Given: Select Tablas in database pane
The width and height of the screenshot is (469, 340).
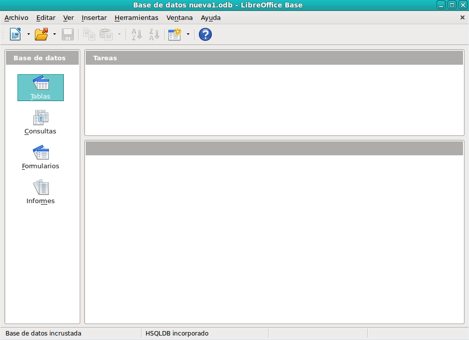Looking at the screenshot, I should click(x=40, y=88).
